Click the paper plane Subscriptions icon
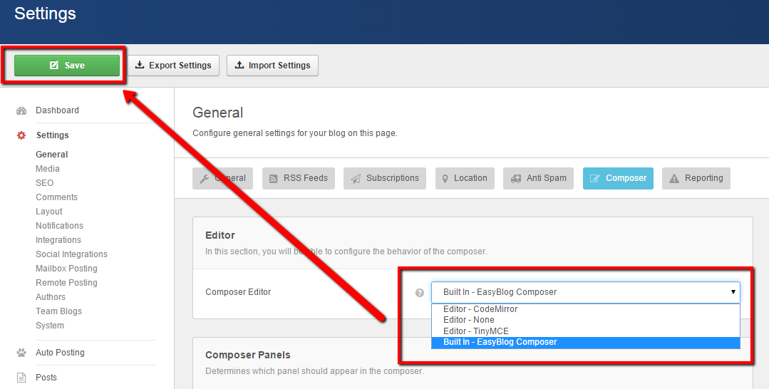The image size is (769, 389). coord(356,179)
